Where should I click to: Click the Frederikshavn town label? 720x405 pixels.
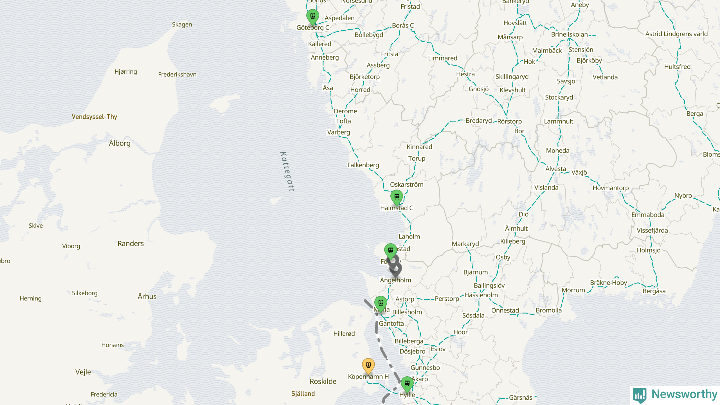(177, 75)
